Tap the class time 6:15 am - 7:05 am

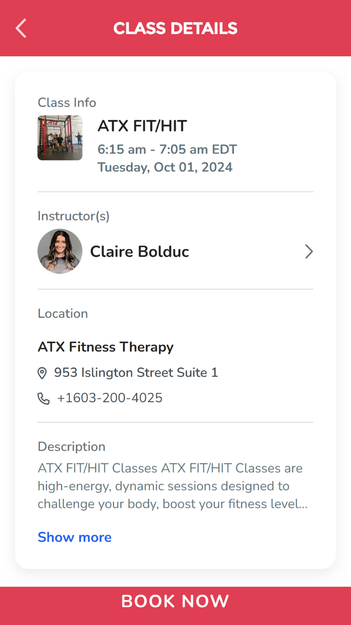pyautogui.click(x=167, y=149)
